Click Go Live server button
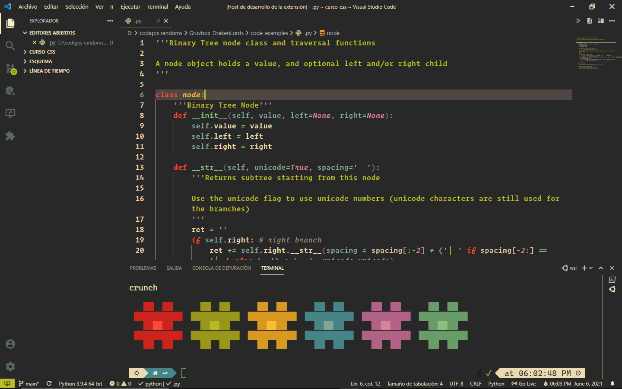The height and width of the screenshot is (389, 622). [x=524, y=383]
